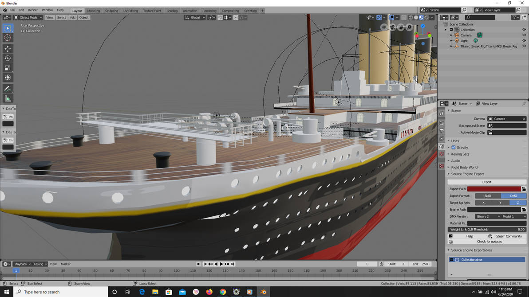The height and width of the screenshot is (297, 529).
Task: Toggle perspective/orthographic grid icon
Action: click(384, 27)
